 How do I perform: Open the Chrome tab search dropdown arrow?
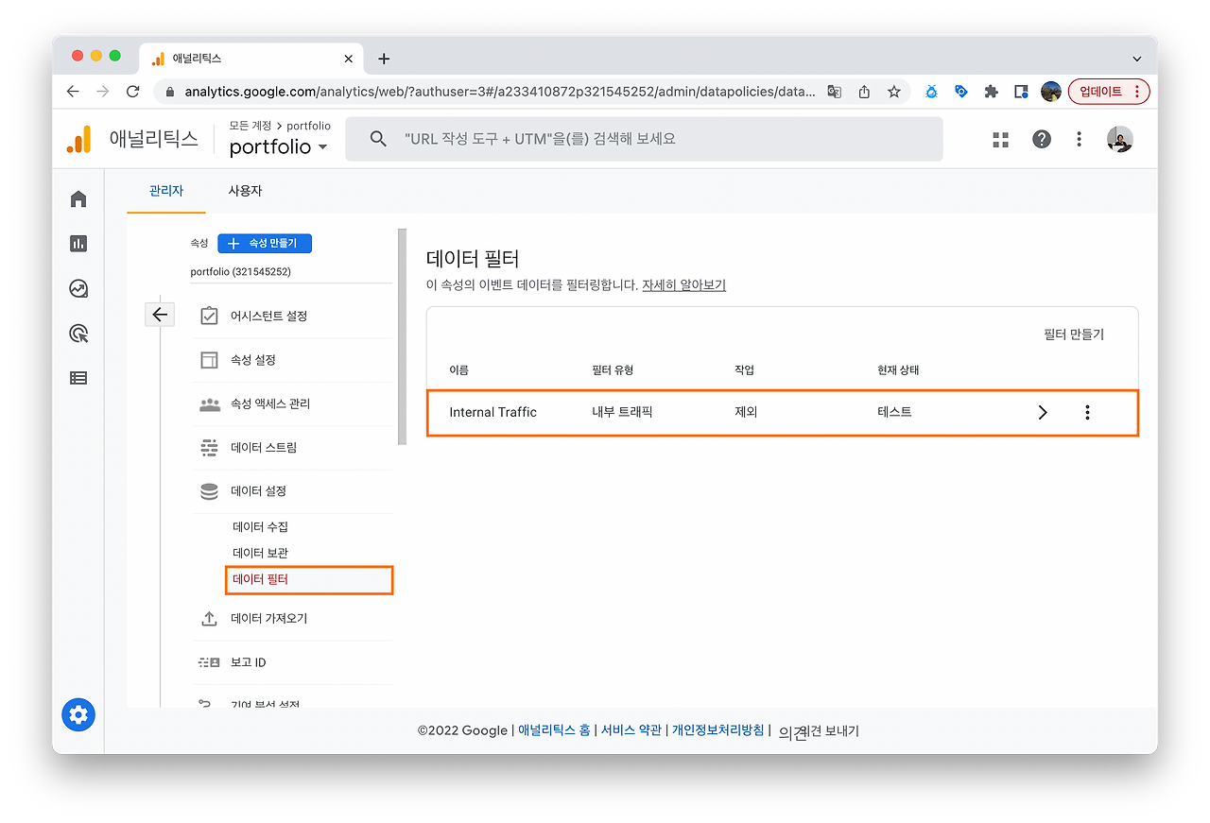[x=1136, y=59]
